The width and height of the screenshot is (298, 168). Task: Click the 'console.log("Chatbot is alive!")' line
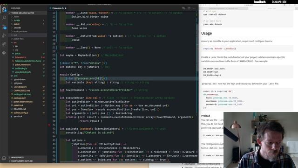(x=90, y=133)
